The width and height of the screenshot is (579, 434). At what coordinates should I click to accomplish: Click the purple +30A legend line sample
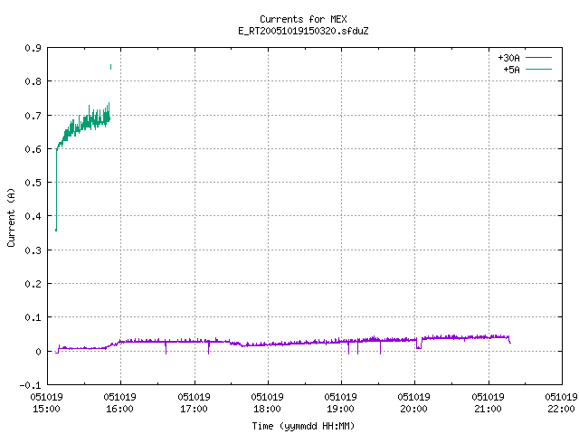pos(538,58)
